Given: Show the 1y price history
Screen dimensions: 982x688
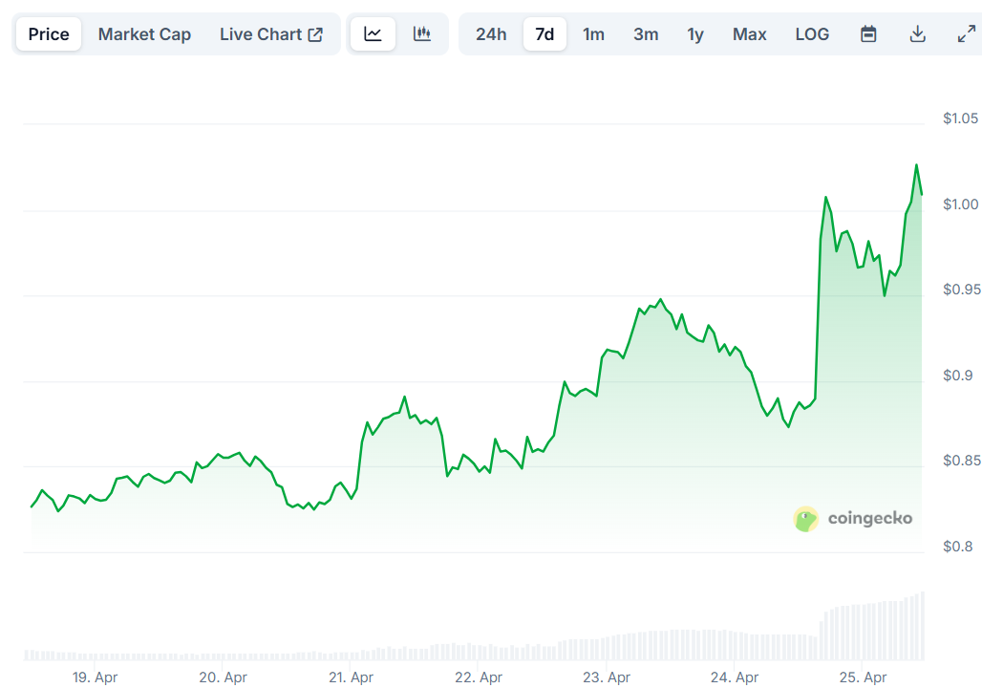Looking at the screenshot, I should (695, 34).
